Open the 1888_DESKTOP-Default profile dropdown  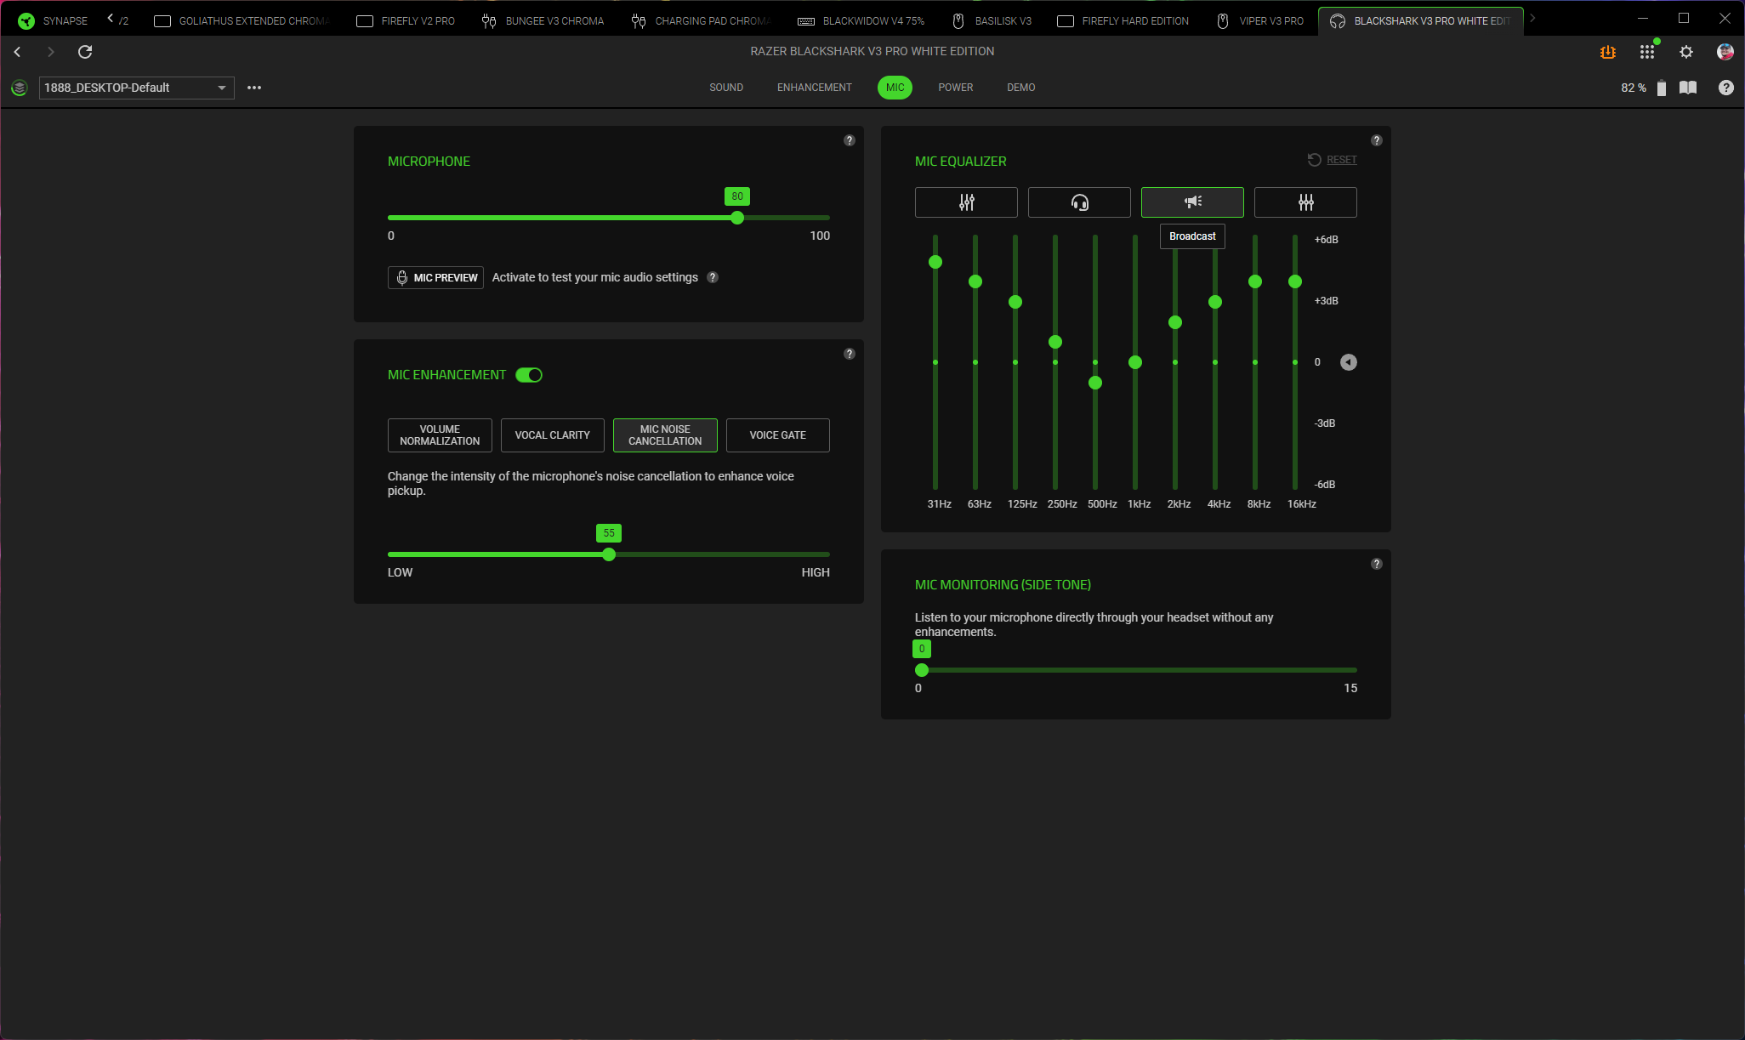click(136, 88)
